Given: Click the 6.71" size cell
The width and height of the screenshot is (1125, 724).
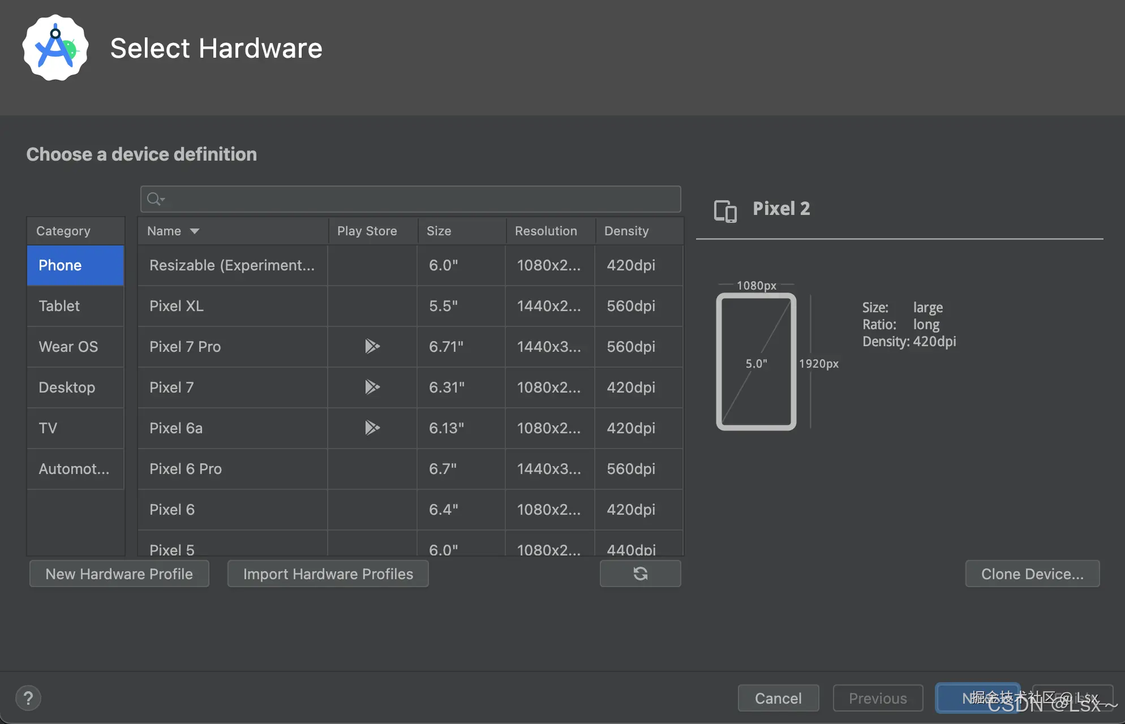Looking at the screenshot, I should point(461,347).
